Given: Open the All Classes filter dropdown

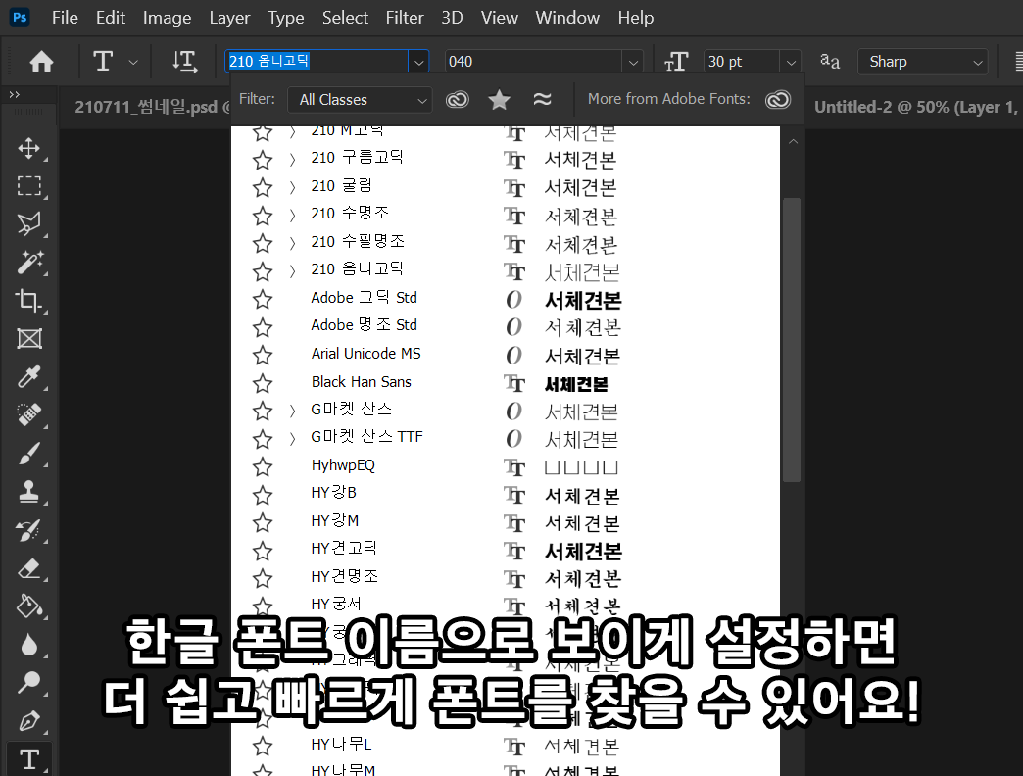Looking at the screenshot, I should [x=360, y=100].
